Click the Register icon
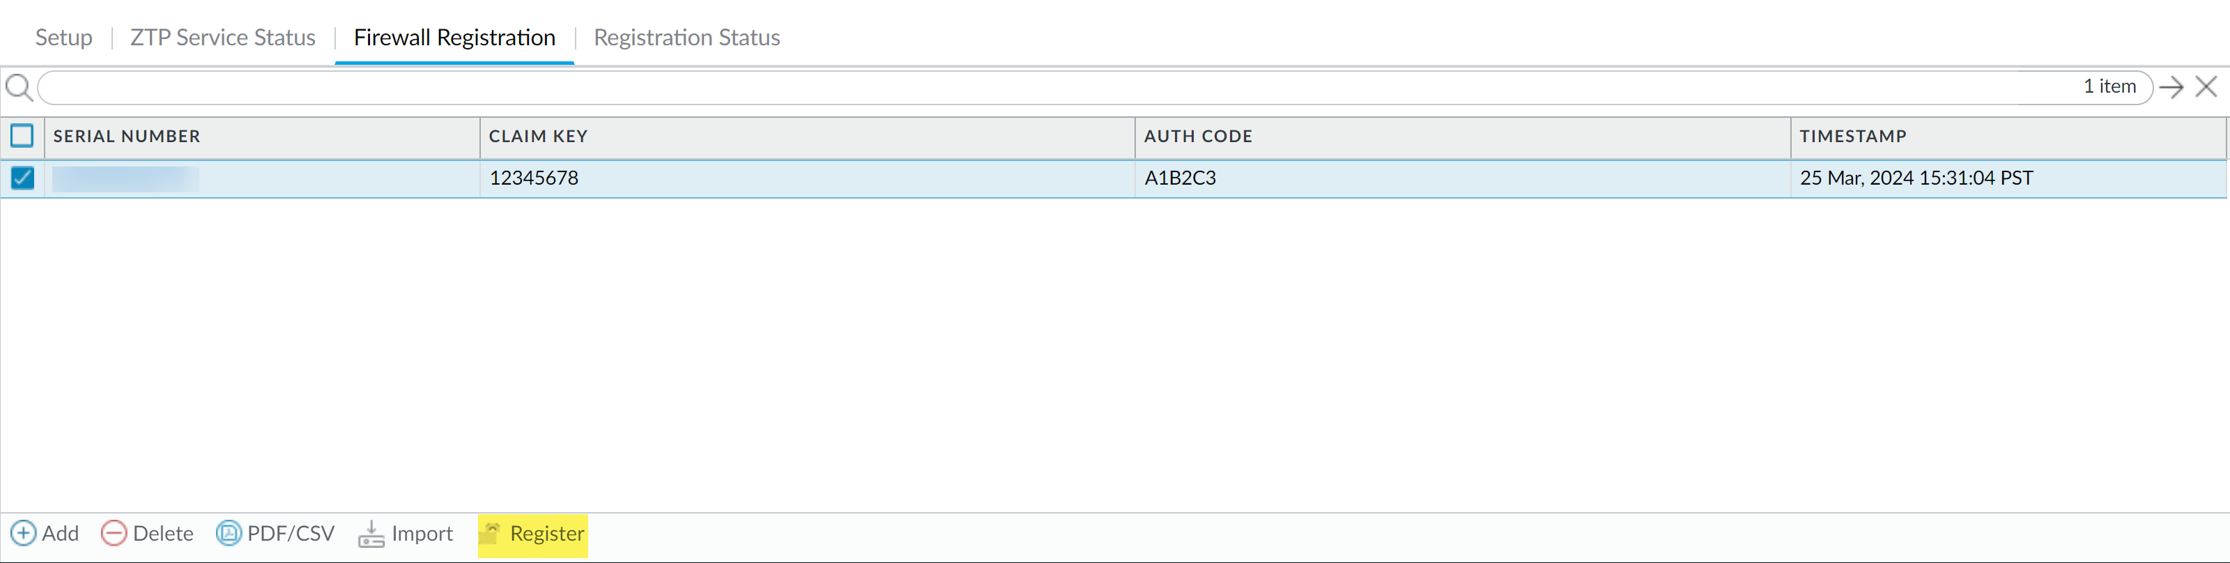The image size is (2230, 563). [491, 532]
